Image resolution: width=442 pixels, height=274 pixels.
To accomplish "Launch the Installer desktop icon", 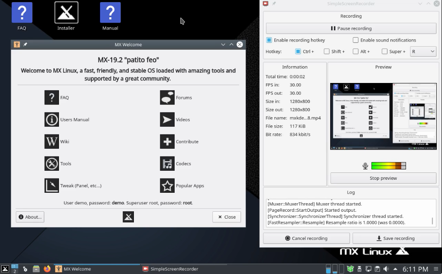I will pyautogui.click(x=66, y=13).
